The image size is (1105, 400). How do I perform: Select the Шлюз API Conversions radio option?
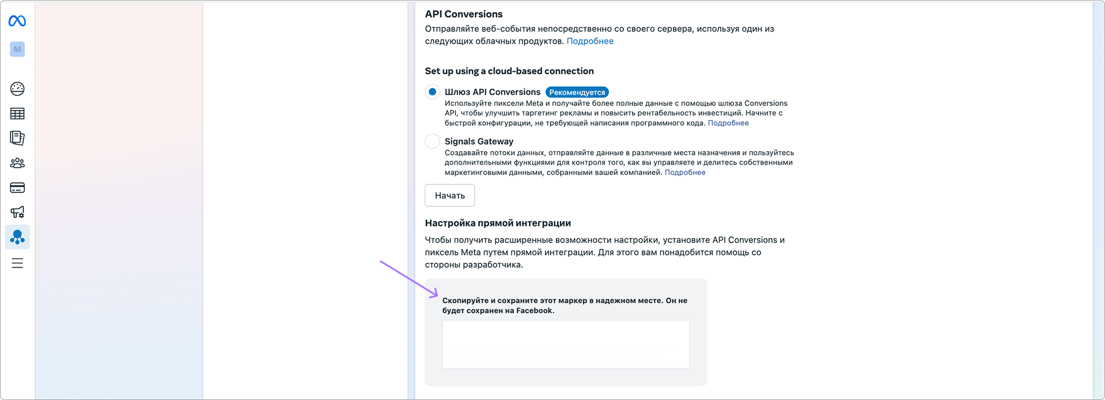(433, 92)
